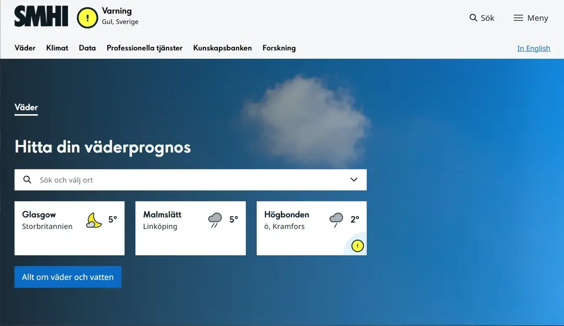The height and width of the screenshot is (326, 564).
Task: Open search using the magnifier icon
Action: [x=473, y=17]
